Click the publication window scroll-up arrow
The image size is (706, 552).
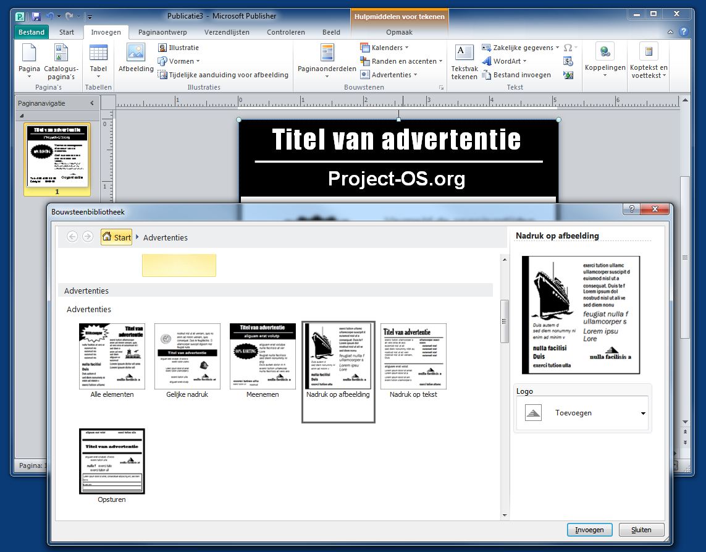click(685, 100)
